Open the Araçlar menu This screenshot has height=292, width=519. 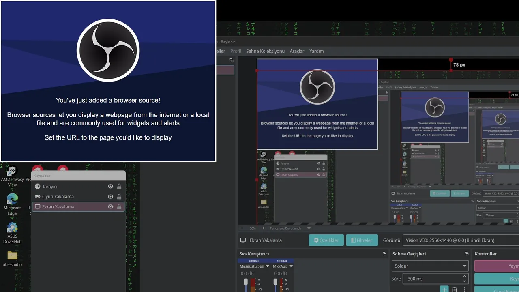pos(297,51)
